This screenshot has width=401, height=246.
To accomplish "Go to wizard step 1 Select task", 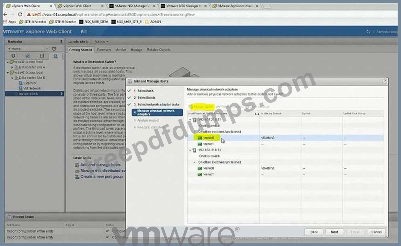I will click(x=143, y=91).
